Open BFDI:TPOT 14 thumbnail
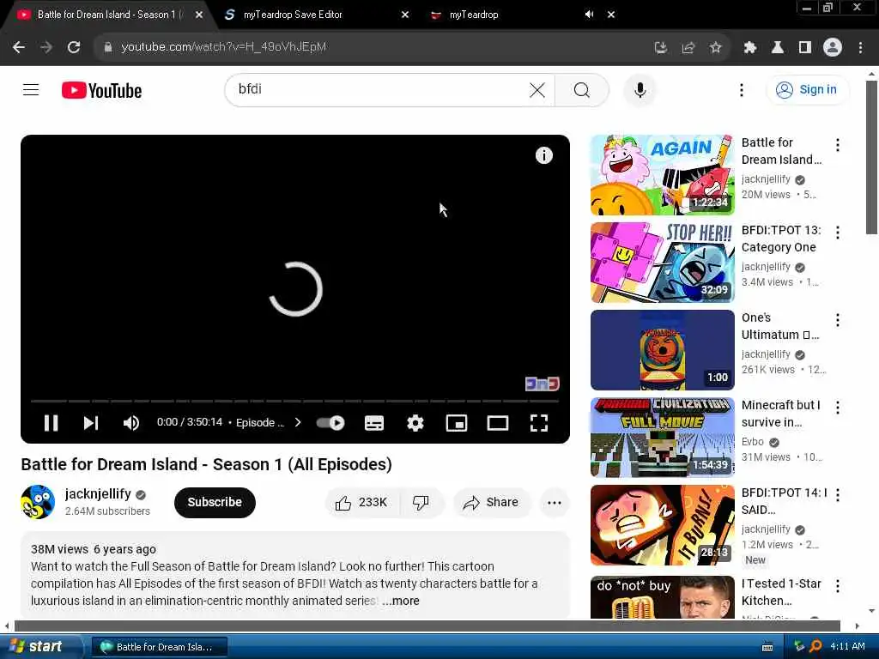The image size is (879, 659). (662, 525)
